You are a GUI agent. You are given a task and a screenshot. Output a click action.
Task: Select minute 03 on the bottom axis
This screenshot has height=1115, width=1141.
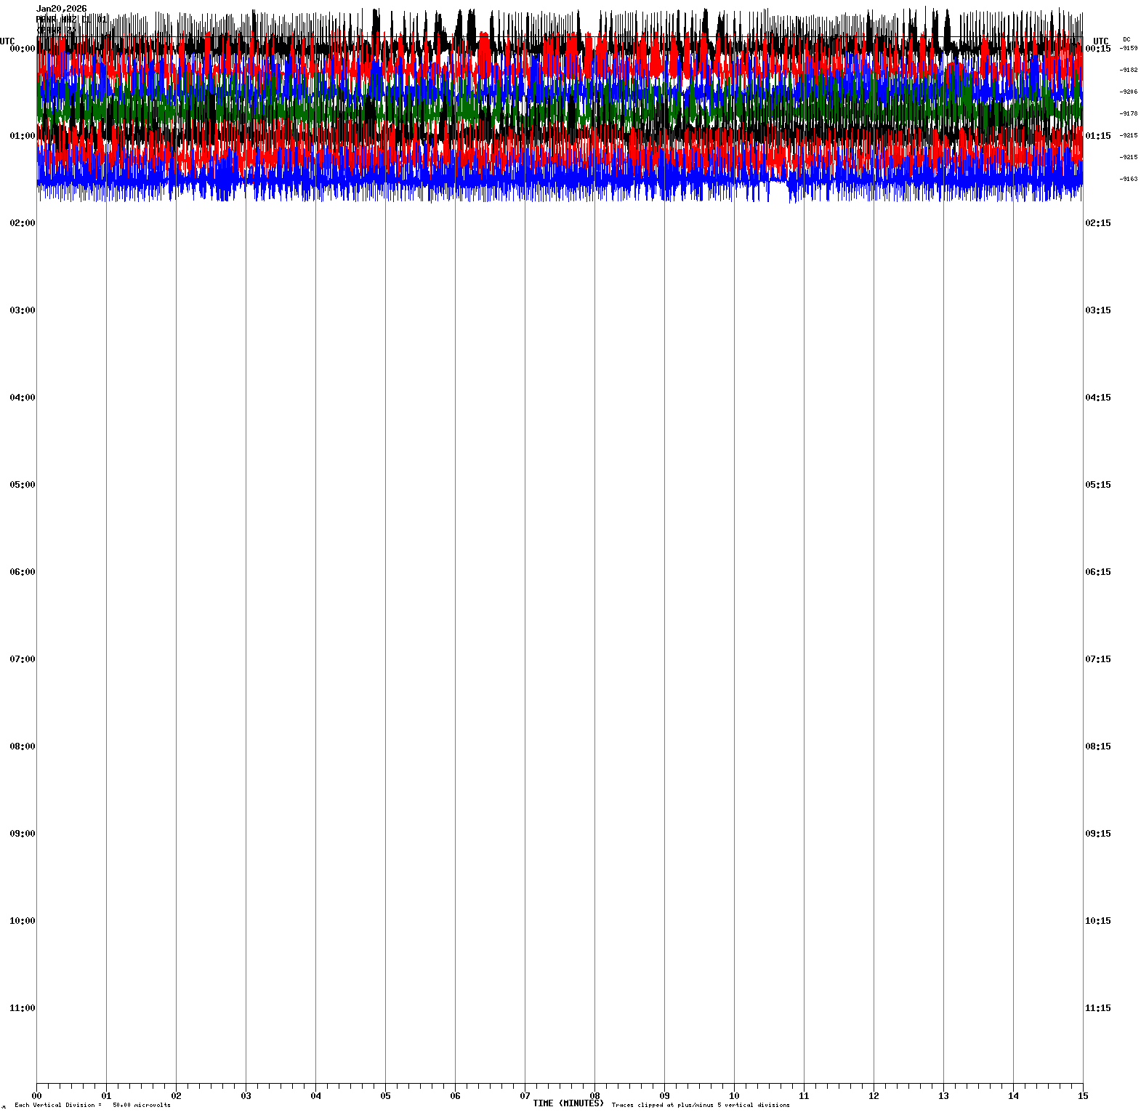246,1096
